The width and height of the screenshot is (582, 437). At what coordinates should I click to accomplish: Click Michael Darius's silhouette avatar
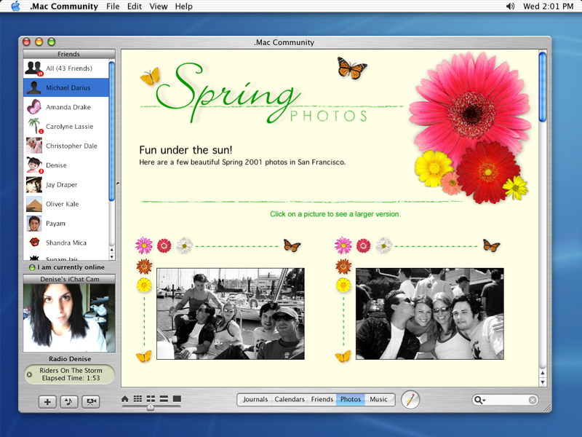33,87
